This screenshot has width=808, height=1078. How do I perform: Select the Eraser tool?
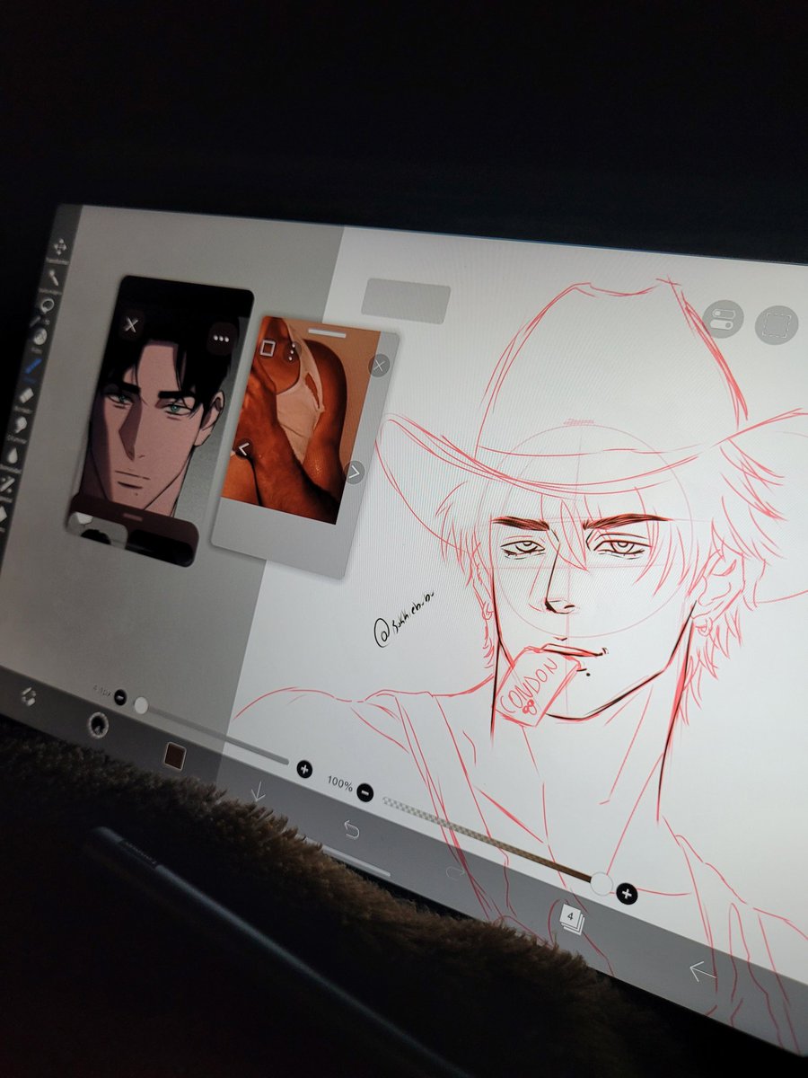pos(26,395)
